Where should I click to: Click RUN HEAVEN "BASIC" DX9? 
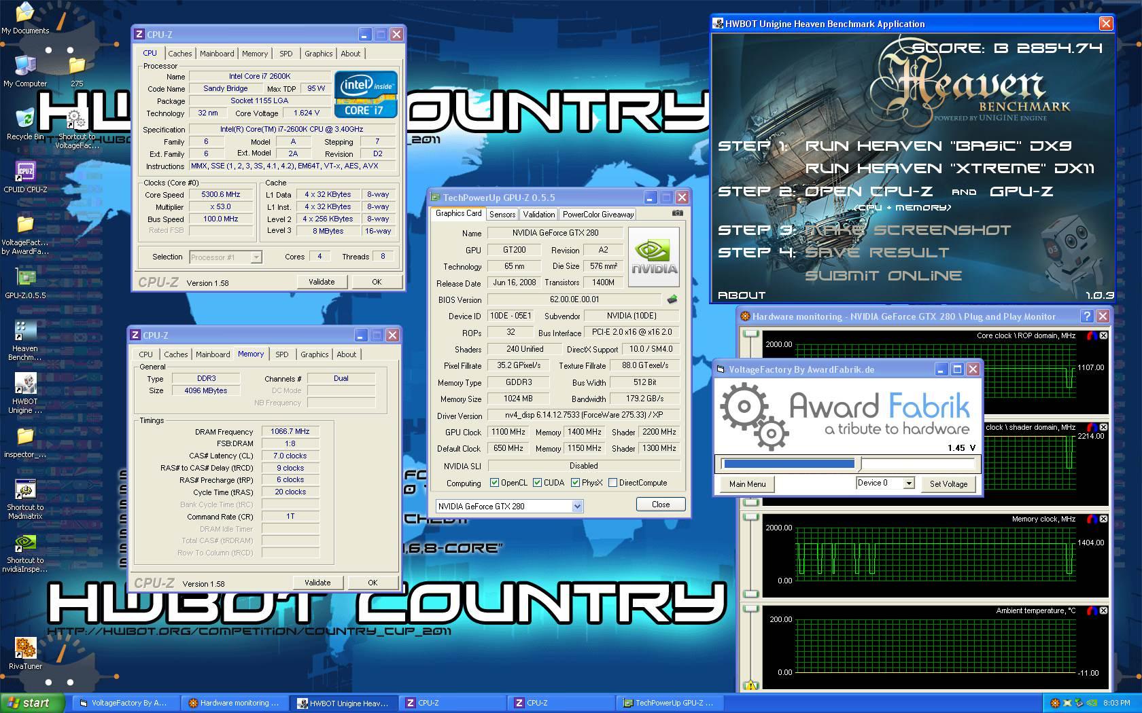pyautogui.click(x=938, y=146)
